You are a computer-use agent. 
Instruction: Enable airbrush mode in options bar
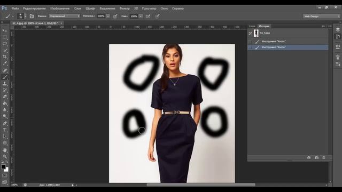point(147,16)
